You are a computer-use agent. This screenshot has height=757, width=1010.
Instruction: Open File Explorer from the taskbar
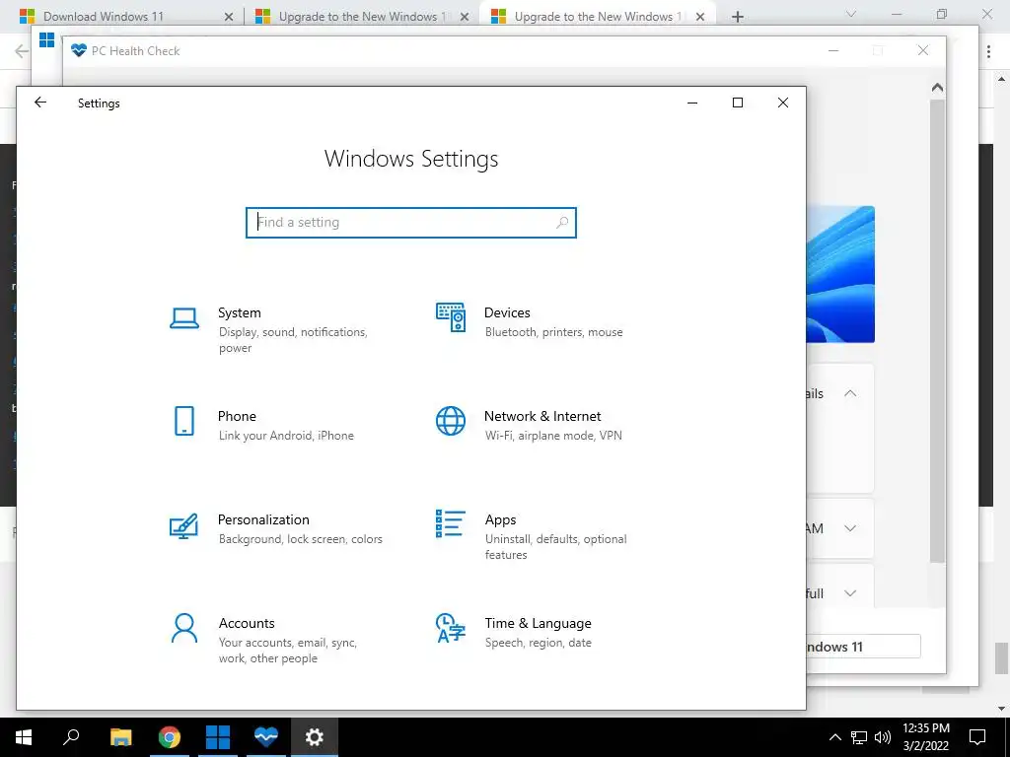[120, 737]
